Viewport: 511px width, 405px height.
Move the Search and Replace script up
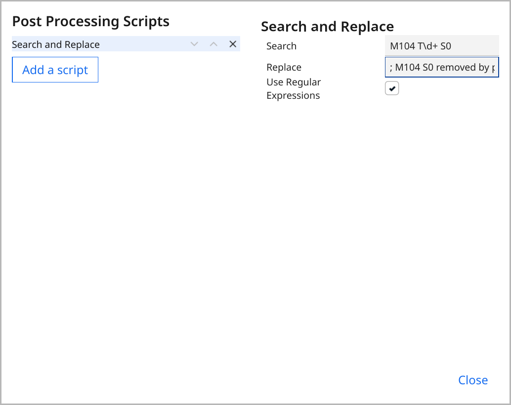(x=213, y=44)
